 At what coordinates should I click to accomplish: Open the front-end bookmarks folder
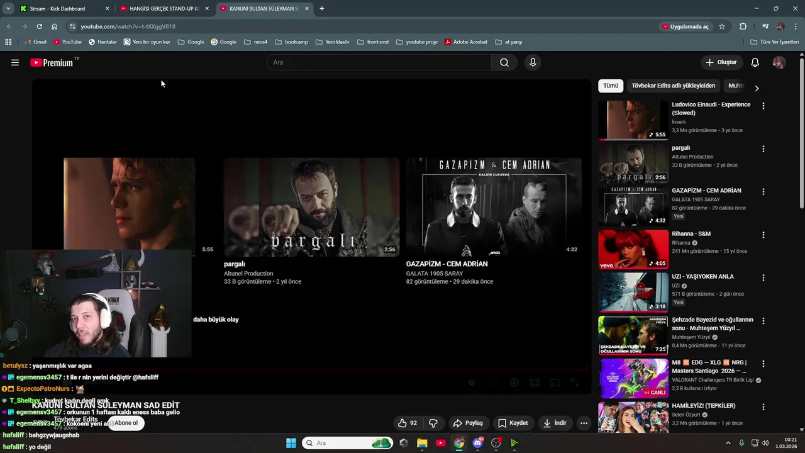pos(372,42)
